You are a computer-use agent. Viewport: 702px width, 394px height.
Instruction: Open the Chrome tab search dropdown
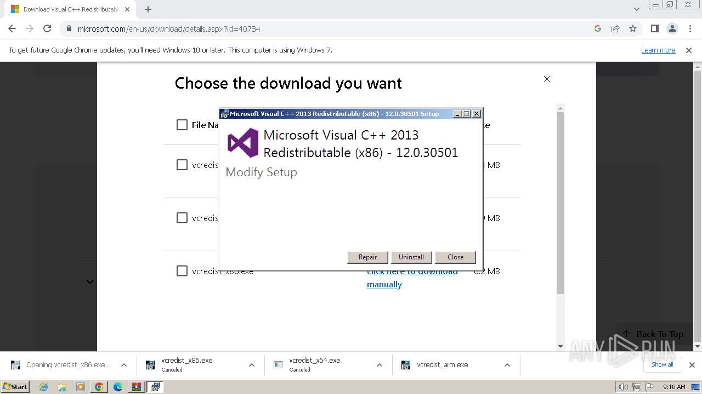pos(637,9)
